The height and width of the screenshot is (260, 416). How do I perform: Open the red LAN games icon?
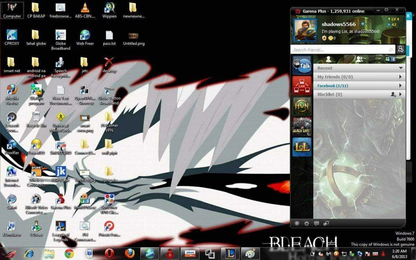pos(302,86)
